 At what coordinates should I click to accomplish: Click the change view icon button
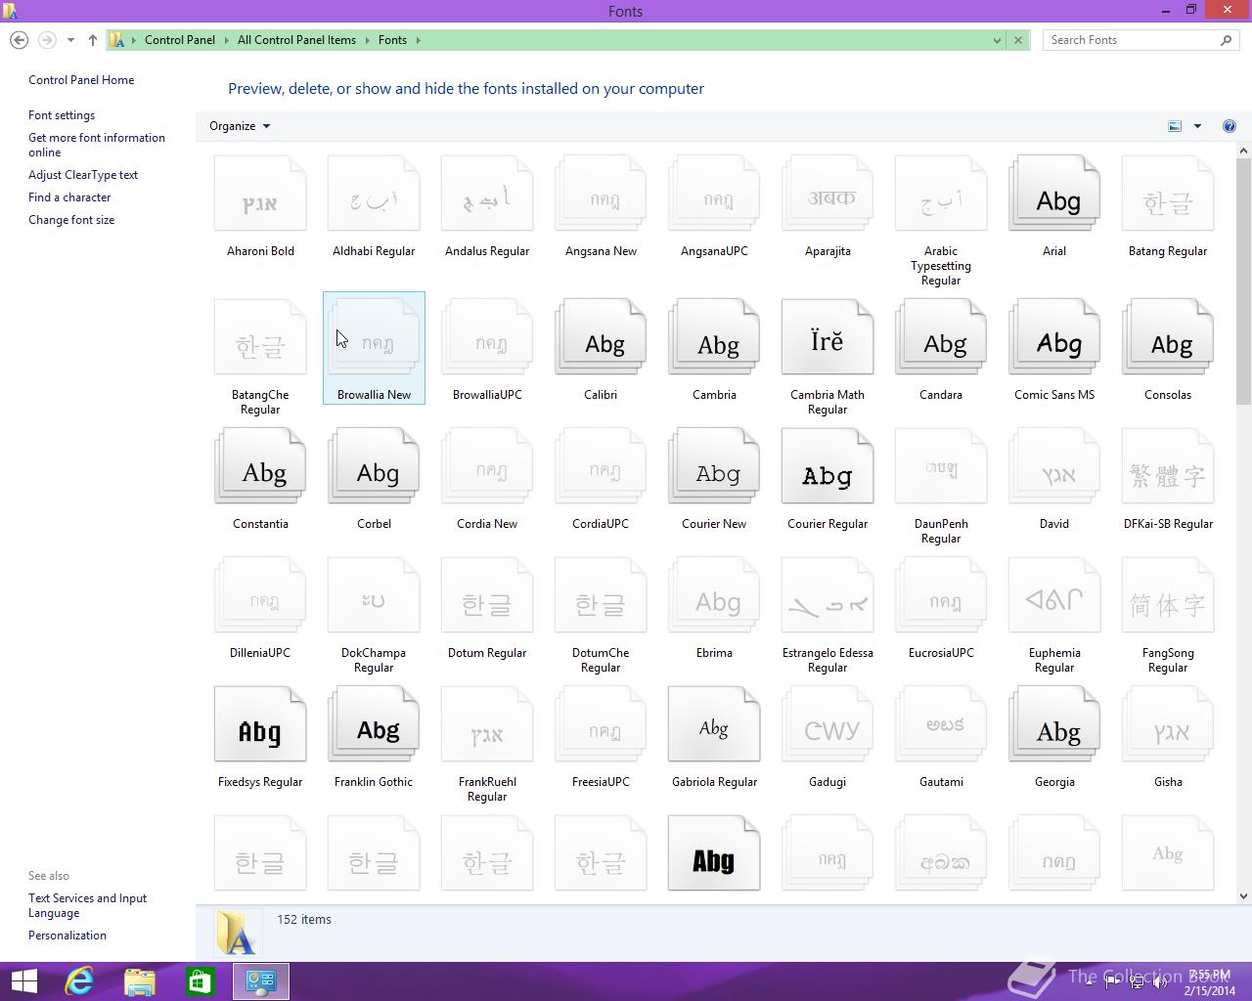pyautogui.click(x=1175, y=126)
